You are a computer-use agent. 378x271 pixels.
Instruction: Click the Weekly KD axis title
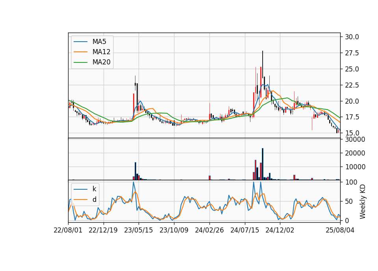(362, 201)
